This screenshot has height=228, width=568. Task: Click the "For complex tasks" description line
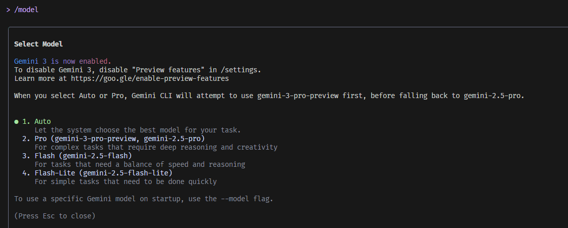pos(156,147)
